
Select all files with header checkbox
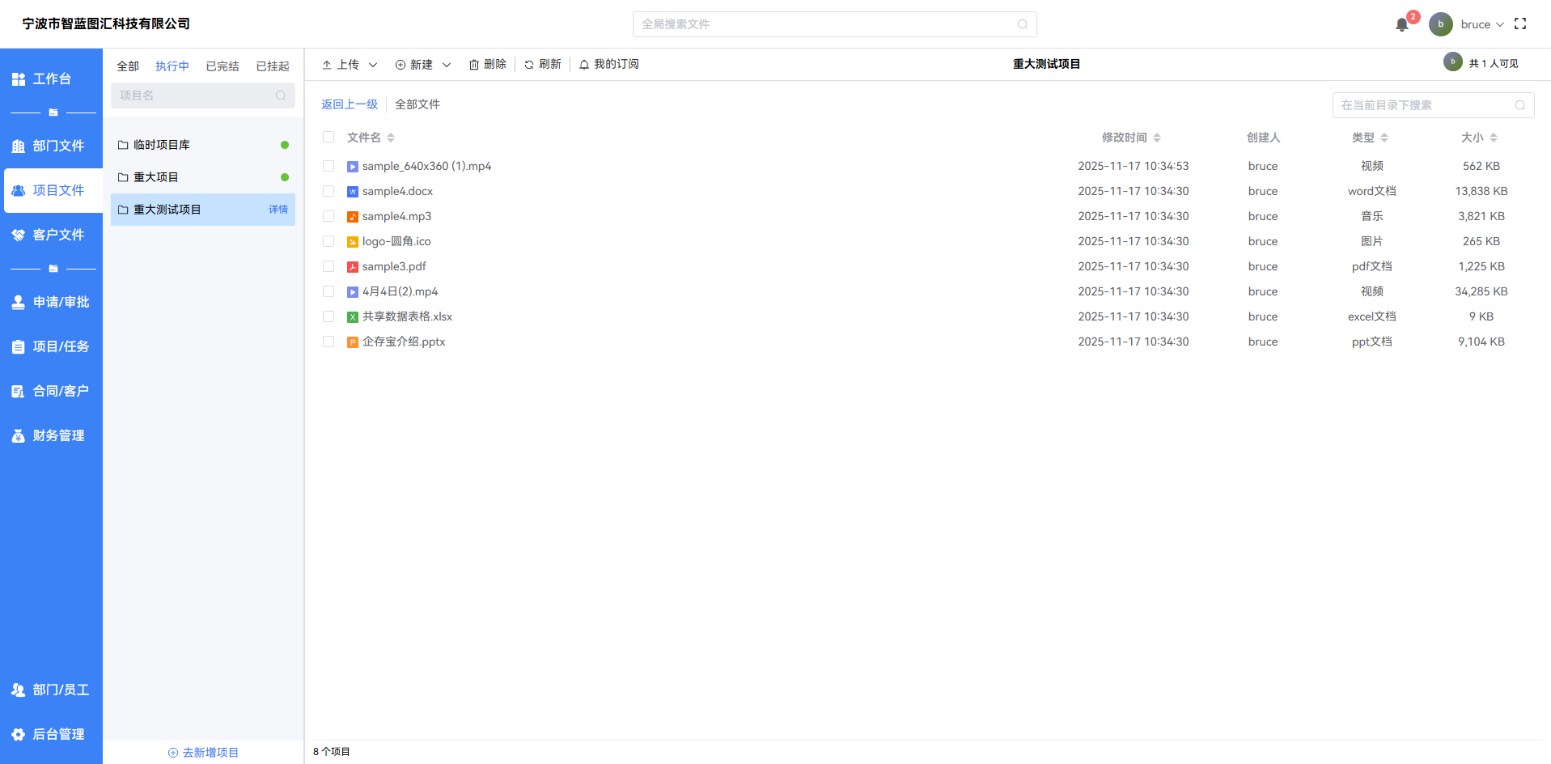point(328,137)
